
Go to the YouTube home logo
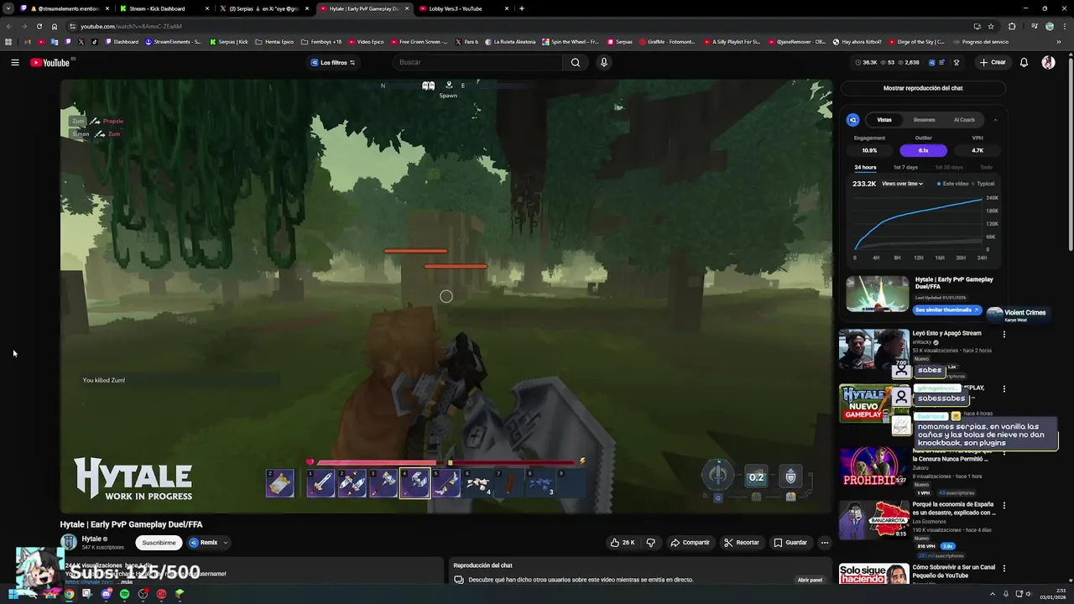50,63
